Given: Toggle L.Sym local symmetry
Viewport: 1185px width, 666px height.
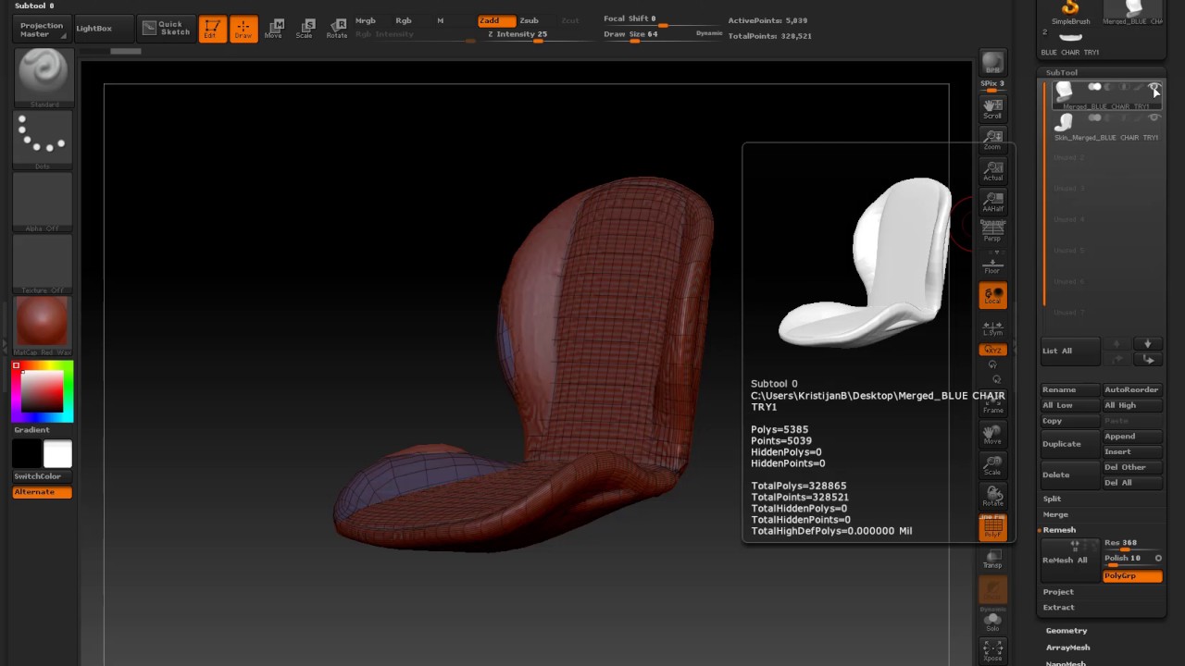Looking at the screenshot, I should [992, 328].
